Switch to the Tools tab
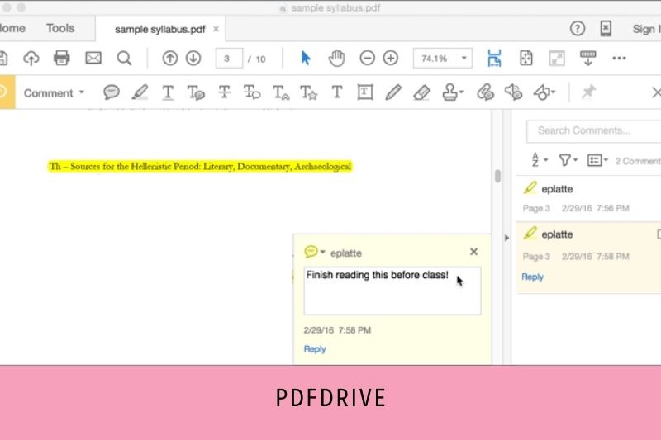The height and width of the screenshot is (440, 661). 60,28
